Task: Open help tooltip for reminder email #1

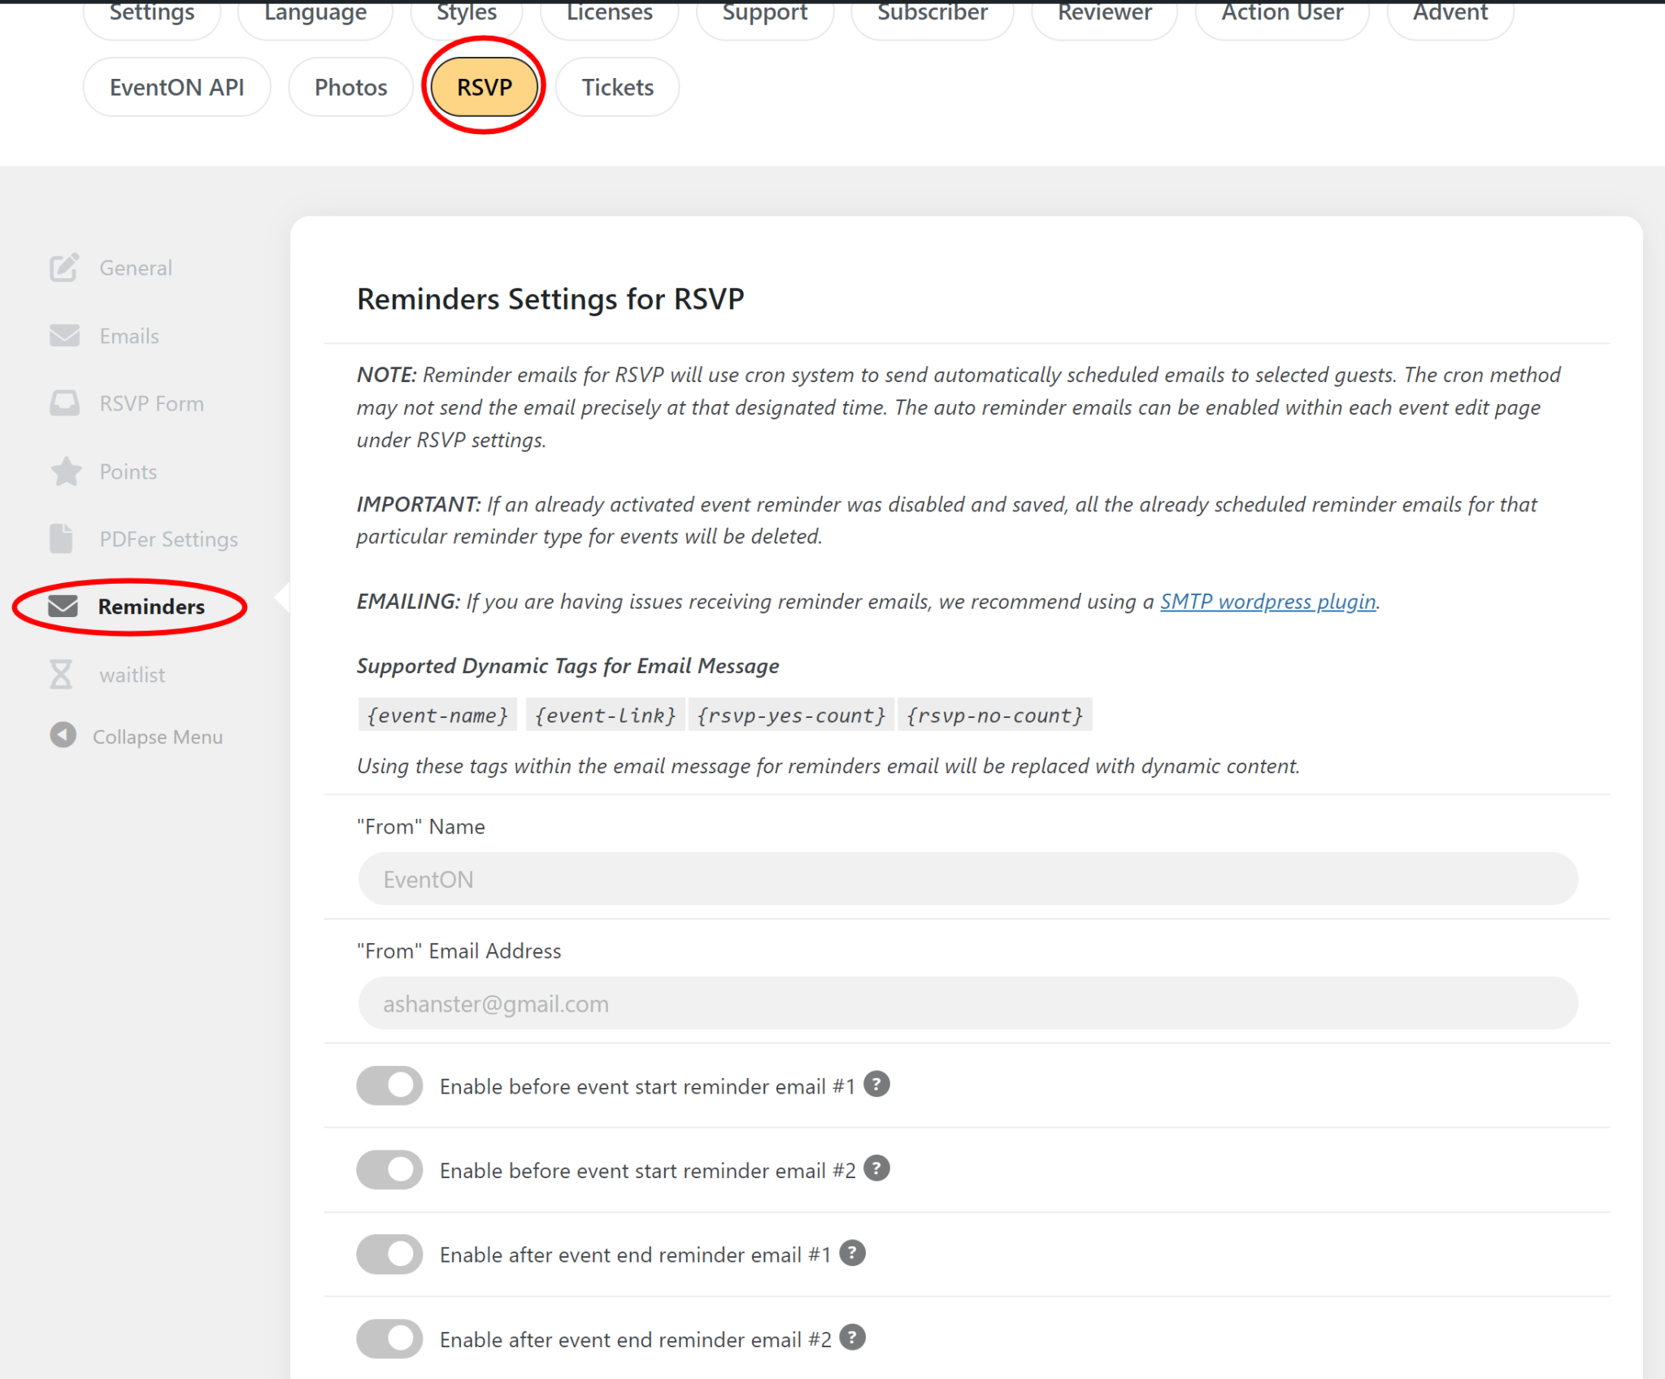Action: click(x=877, y=1084)
